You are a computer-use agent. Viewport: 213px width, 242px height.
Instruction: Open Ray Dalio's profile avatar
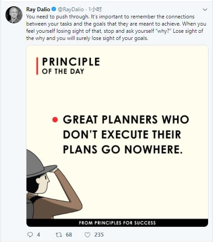[14, 15]
